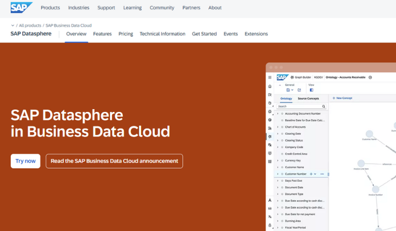Open the Technical Information tab
Screen dimensions: 396x231
[x=162, y=34]
